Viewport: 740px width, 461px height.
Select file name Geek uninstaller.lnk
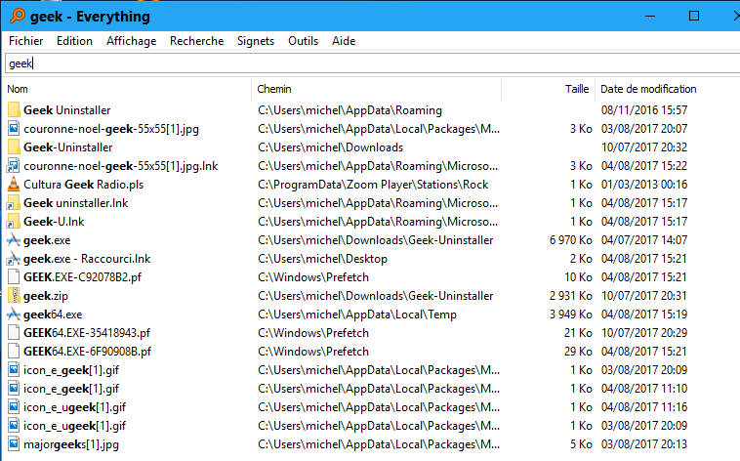76,203
